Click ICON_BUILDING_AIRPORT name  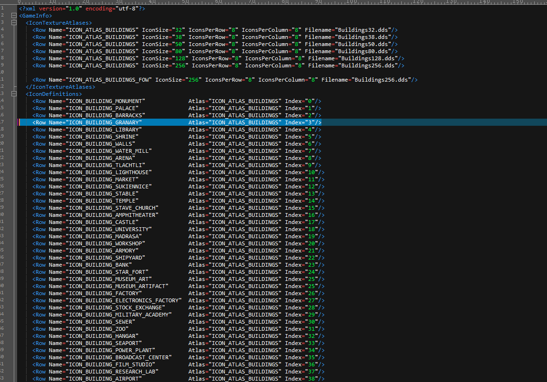point(104,379)
